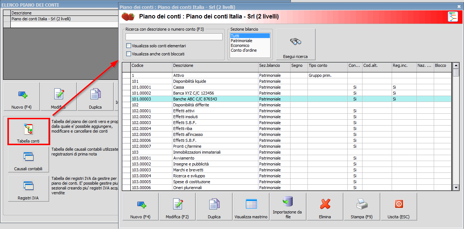This screenshot has height=229, width=464.
Task: Click Esegui ricerca binoculars button
Action: tap(296, 44)
